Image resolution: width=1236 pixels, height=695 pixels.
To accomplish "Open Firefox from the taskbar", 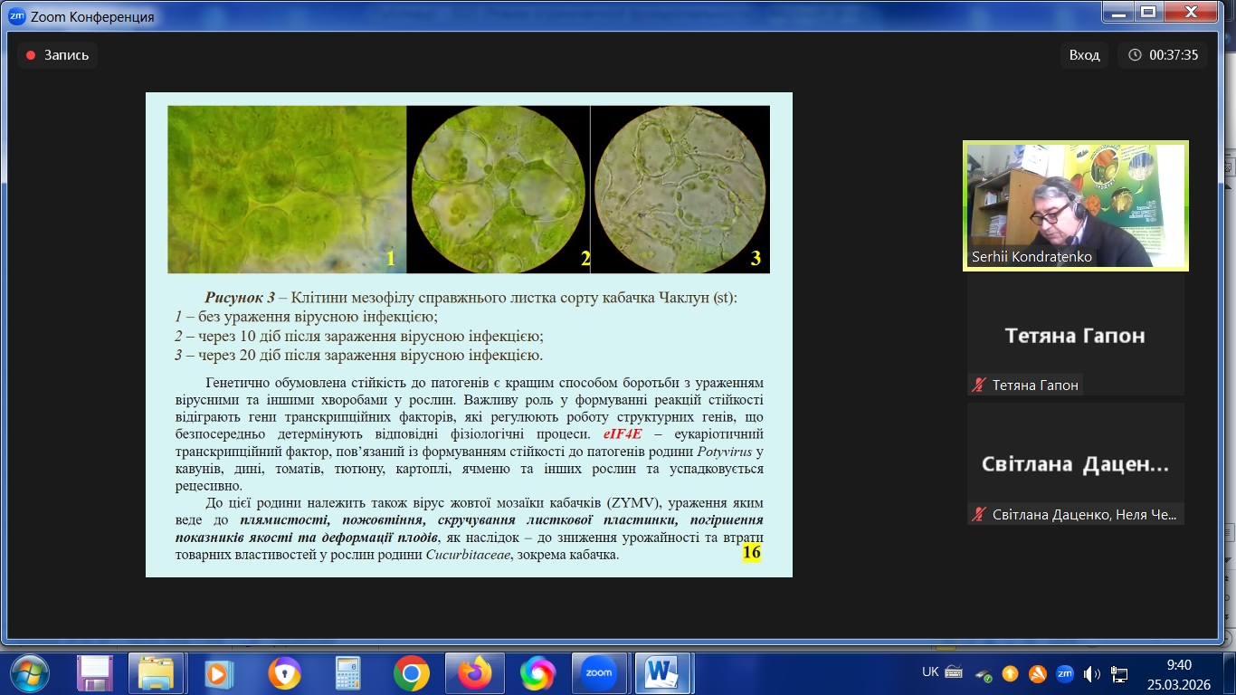I will (474, 673).
